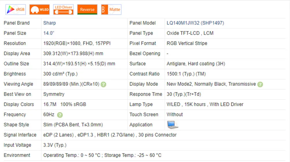Click the New Mode2, Normally Black value
The image size is (290, 162).
pyautogui.click(x=211, y=84)
